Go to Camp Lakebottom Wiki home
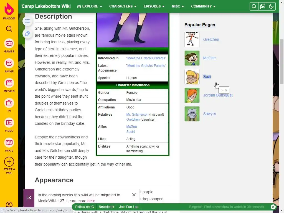This screenshot has height=213, width=284. coord(46,6)
